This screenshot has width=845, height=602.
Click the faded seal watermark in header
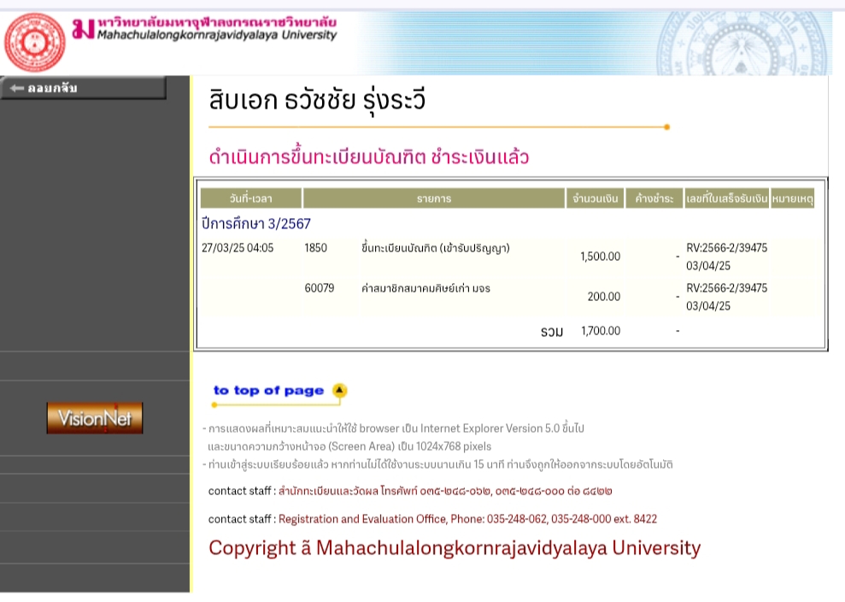[745, 43]
